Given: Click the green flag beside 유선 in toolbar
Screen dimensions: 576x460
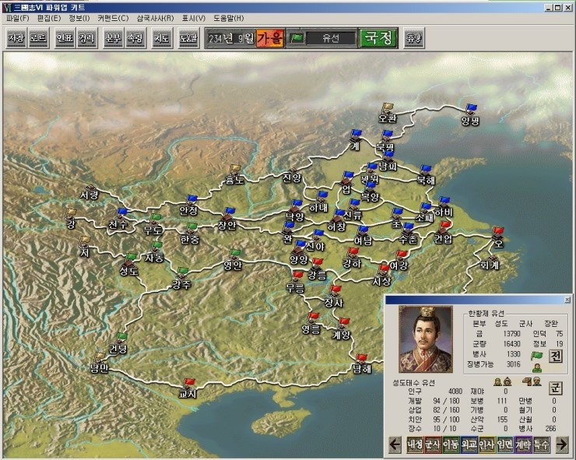Looking at the screenshot, I should (297, 38).
